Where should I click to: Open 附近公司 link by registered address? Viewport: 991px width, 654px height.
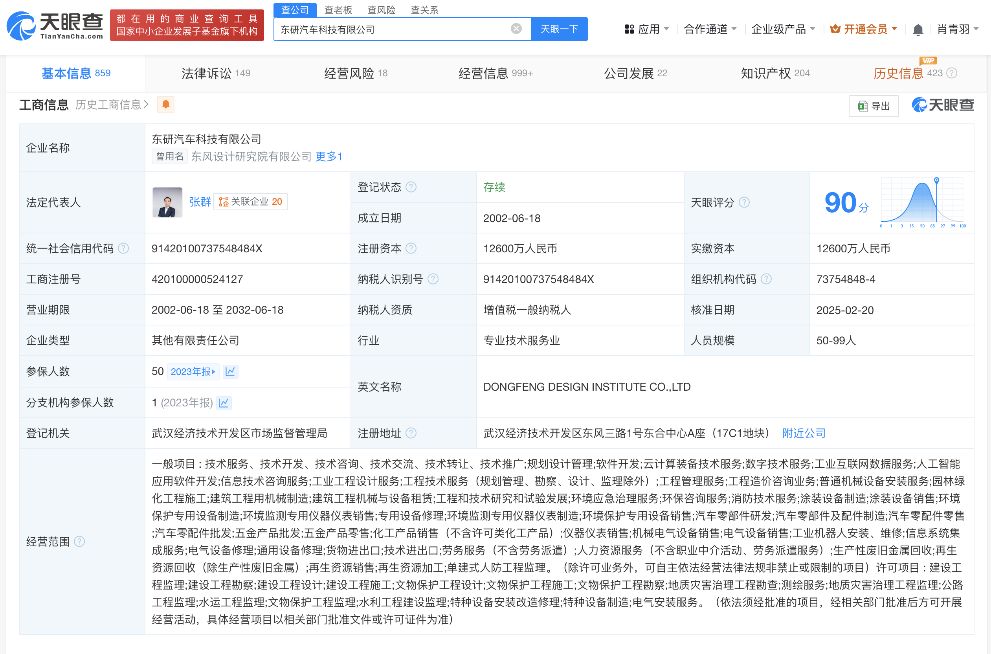804,433
